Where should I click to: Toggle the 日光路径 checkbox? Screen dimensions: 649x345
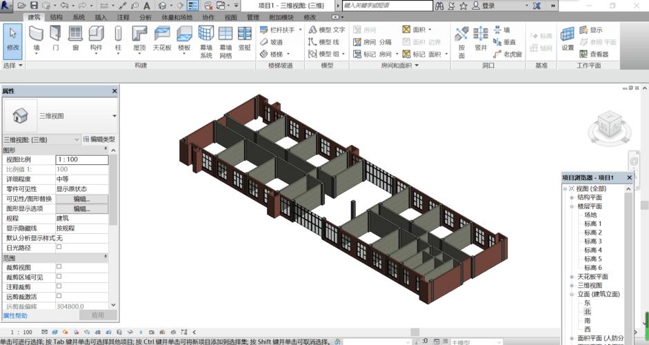click(x=59, y=246)
